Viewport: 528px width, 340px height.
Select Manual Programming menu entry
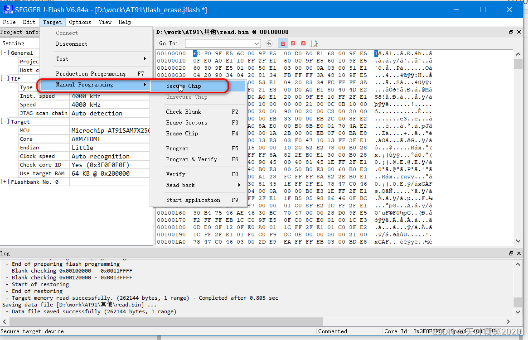95,85
